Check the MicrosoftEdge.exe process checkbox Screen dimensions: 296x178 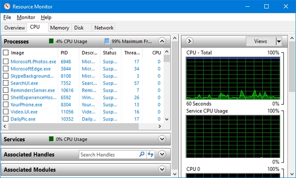point(6,69)
